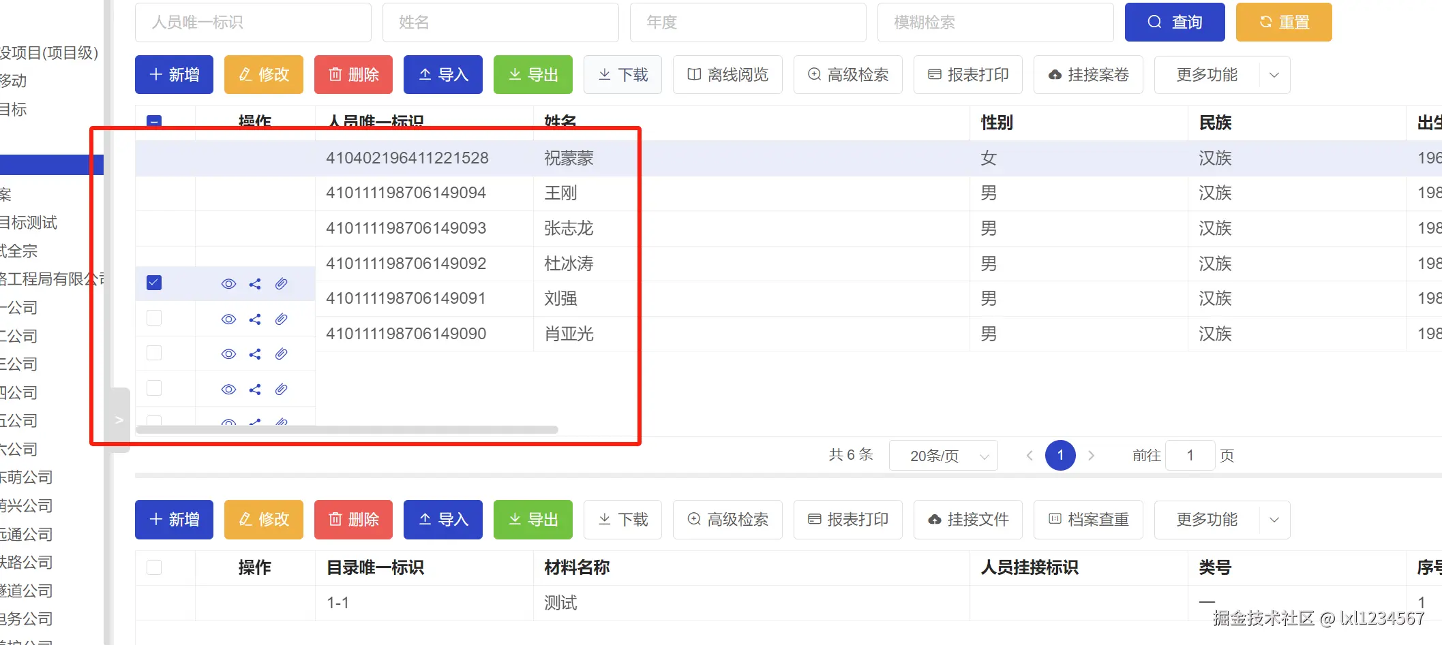
Task: Open the 20条/页 page size dropdown
Action: (944, 455)
